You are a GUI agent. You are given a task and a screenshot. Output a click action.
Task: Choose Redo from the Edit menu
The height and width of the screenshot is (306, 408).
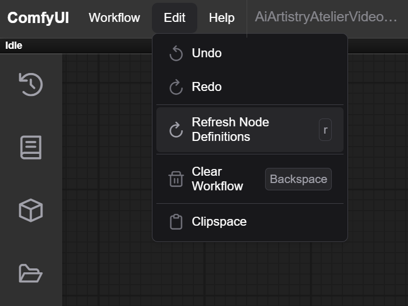click(250, 87)
